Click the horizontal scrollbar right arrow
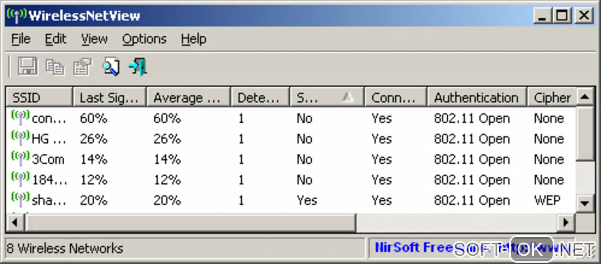601x264 pixels. tap(566, 222)
